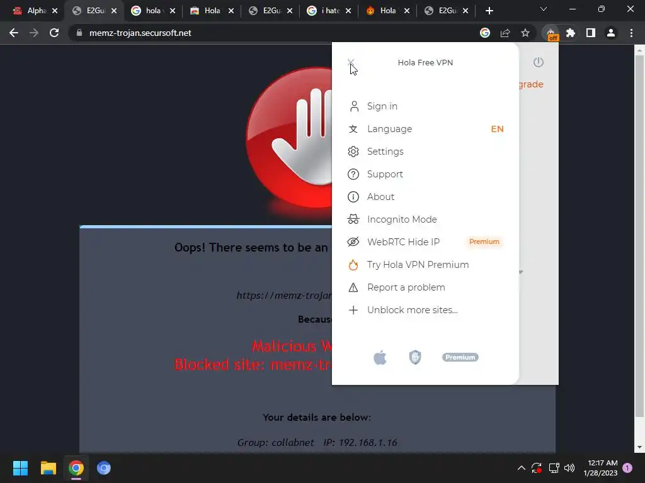Image resolution: width=645 pixels, height=483 pixels.
Task: Show hidden system tray icons
Action: (521, 468)
